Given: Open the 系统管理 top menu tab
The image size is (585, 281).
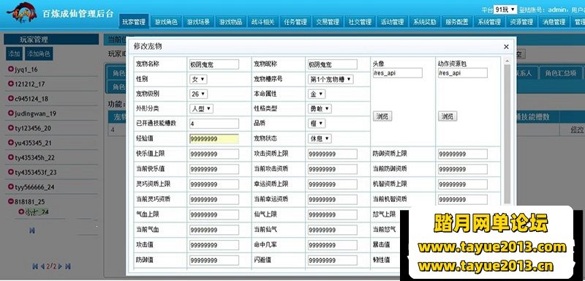Looking at the screenshot, I should tap(489, 22).
